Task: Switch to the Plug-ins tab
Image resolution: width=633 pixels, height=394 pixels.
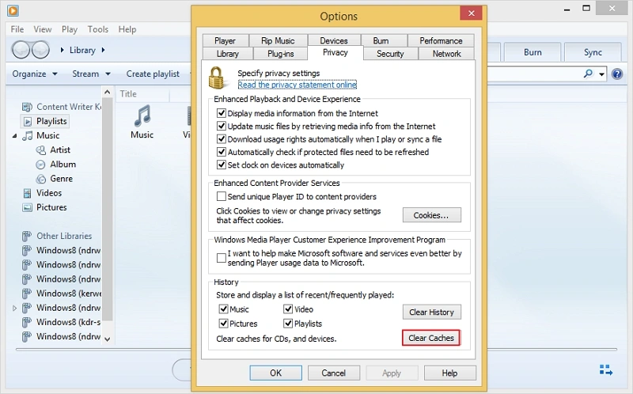Action: coord(281,54)
